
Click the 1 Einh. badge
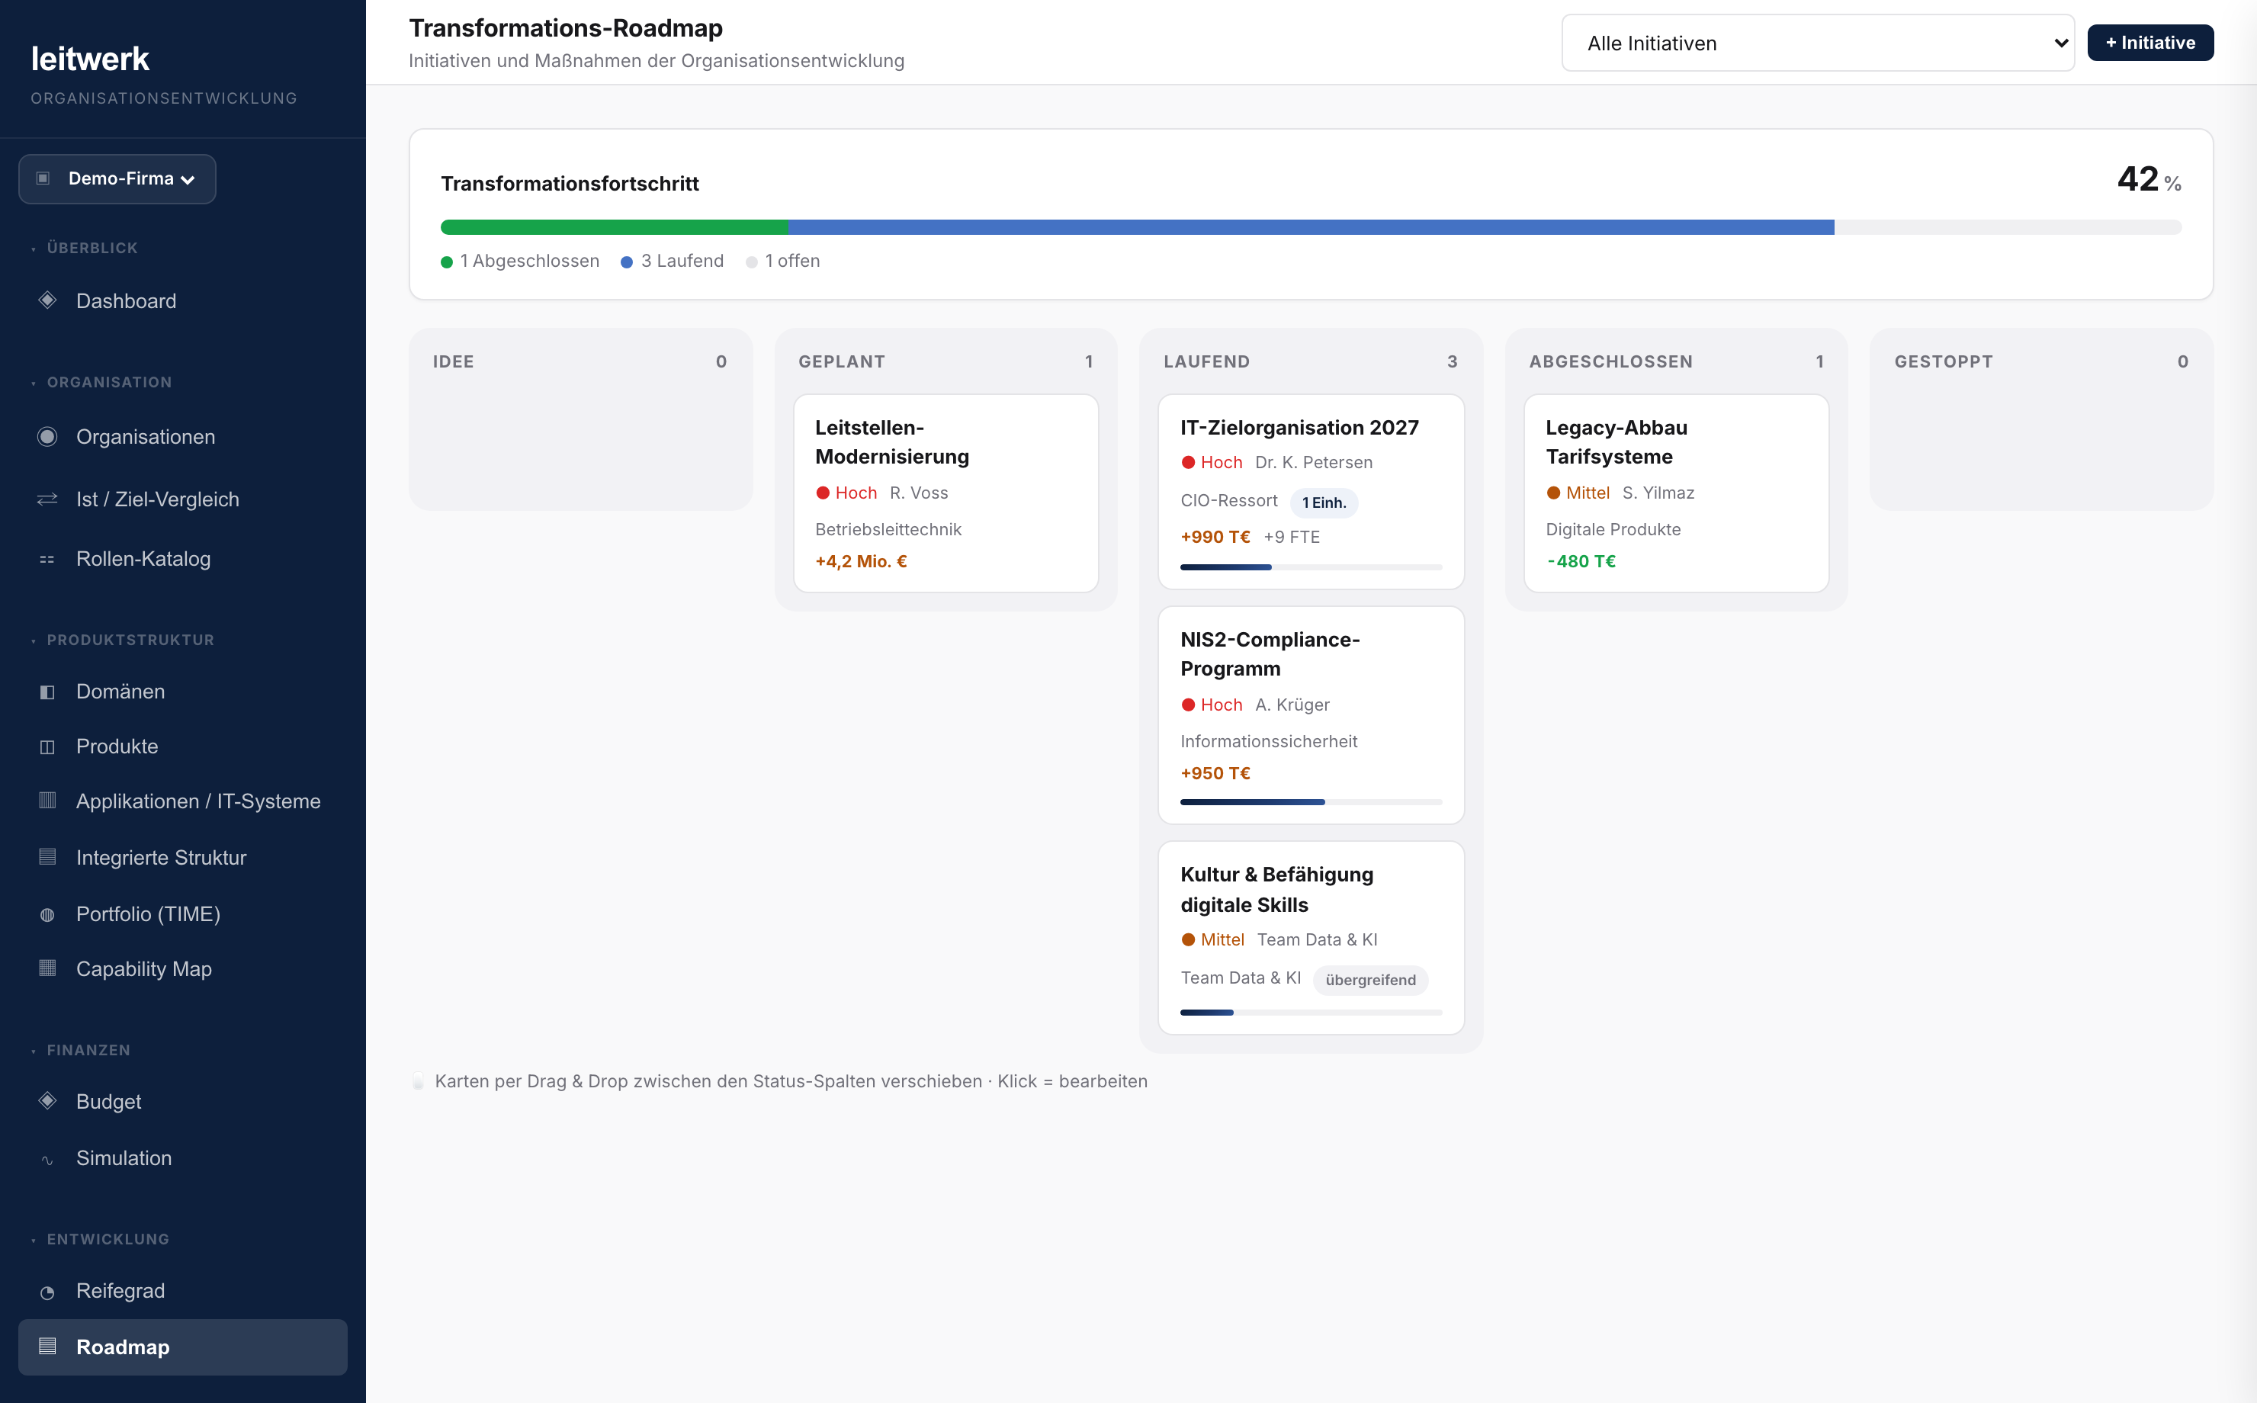point(1324,503)
